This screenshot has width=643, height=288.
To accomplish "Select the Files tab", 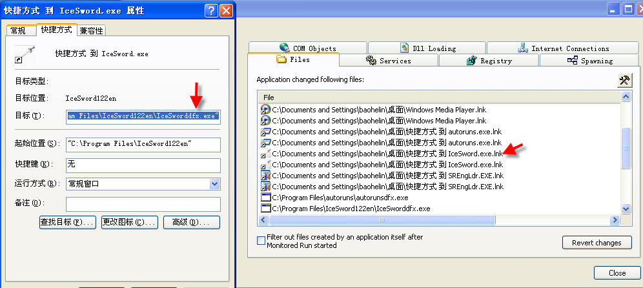I will click(x=293, y=59).
